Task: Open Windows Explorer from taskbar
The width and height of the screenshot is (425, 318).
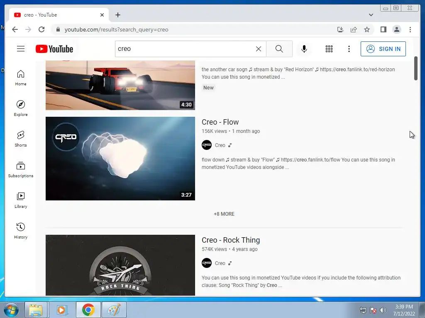Action: (36, 310)
